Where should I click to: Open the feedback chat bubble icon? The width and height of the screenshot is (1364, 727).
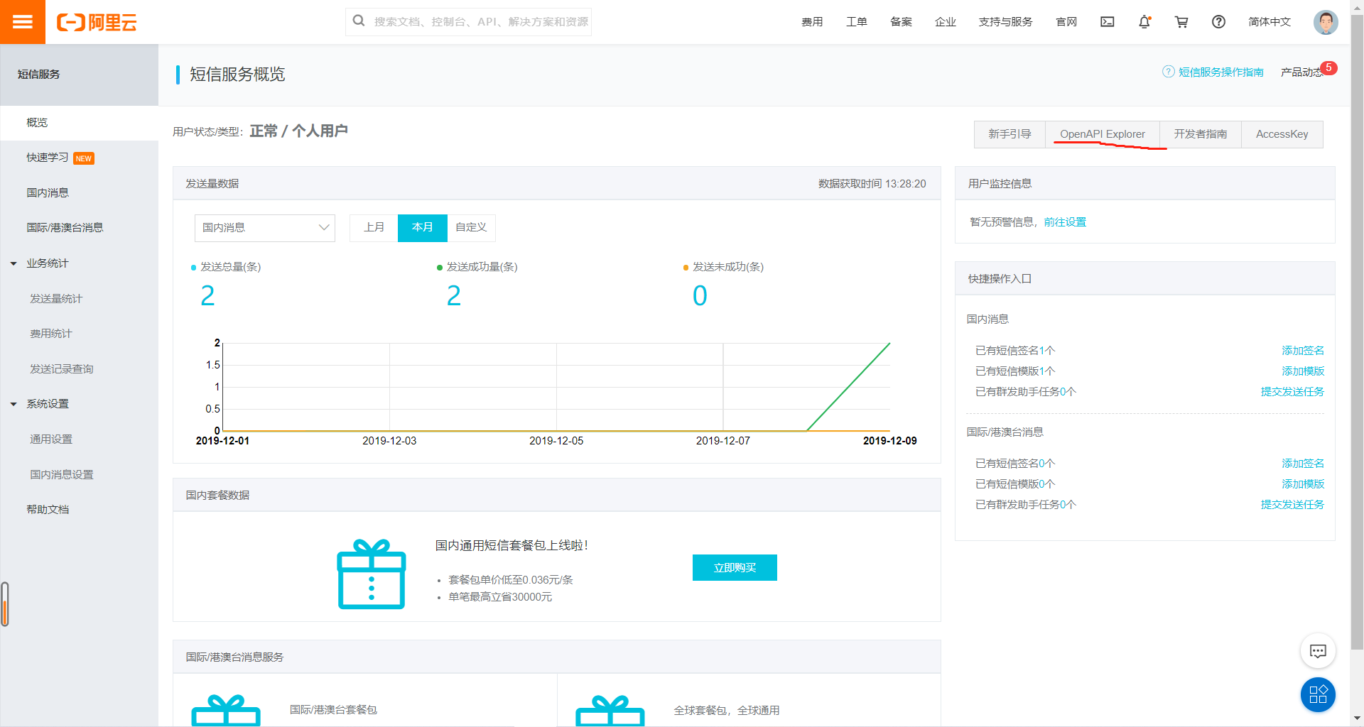click(x=1318, y=650)
